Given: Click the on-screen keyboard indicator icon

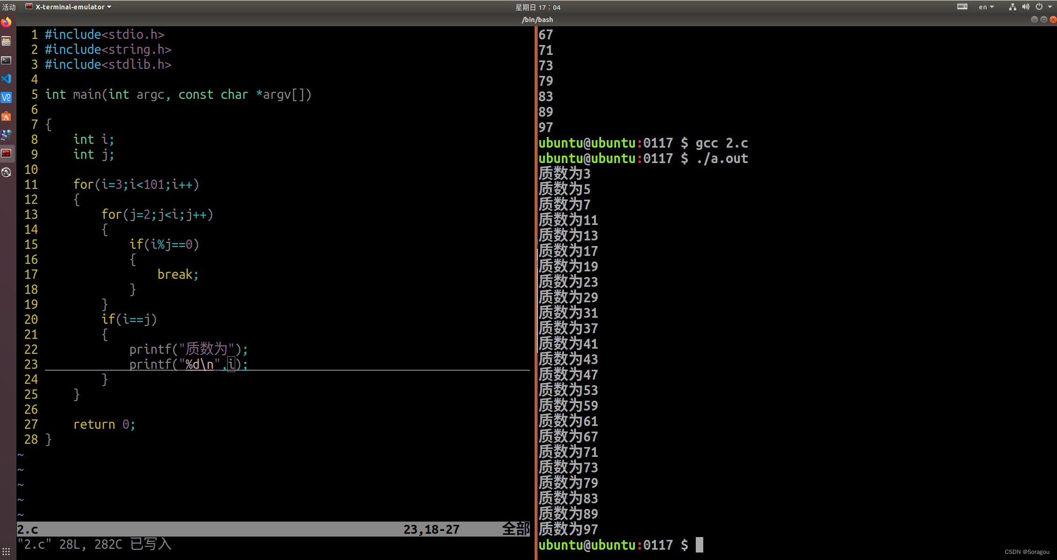Looking at the screenshot, I should 962,7.
